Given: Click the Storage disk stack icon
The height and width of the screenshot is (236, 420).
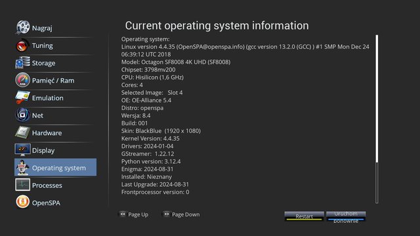Looking at the screenshot, I should click(x=22, y=62).
